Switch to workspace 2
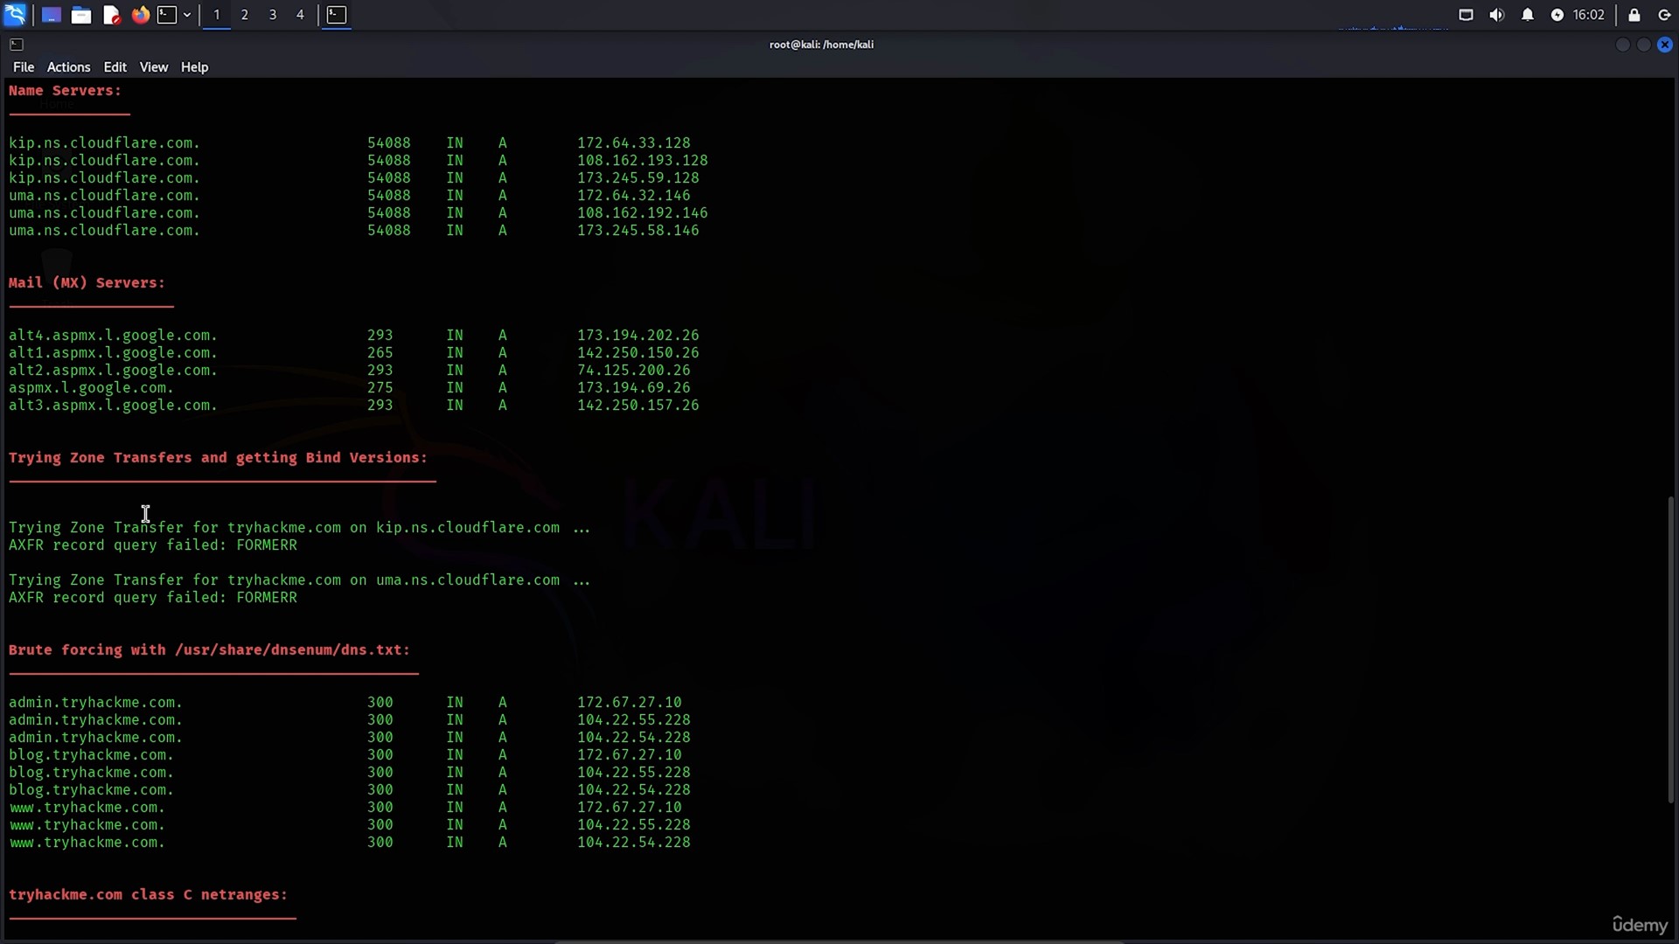Image resolution: width=1679 pixels, height=944 pixels. [x=245, y=15]
